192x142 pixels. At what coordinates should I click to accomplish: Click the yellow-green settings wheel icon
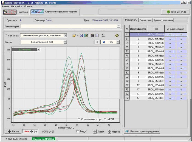117,36
